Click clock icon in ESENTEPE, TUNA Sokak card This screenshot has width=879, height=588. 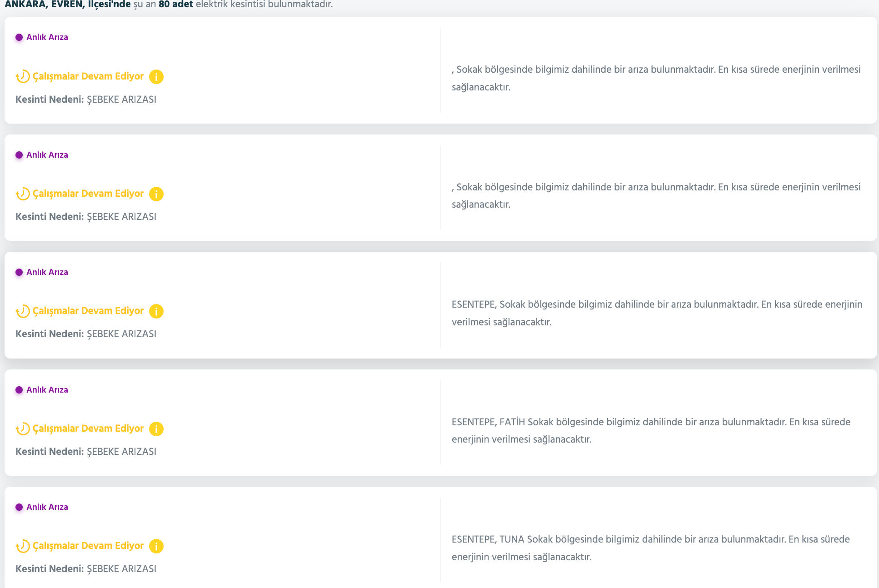pos(23,546)
